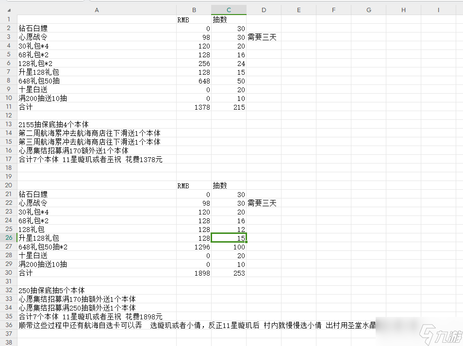Click cell A8 648礼包50抽
The height and width of the screenshot is (346, 463).
coord(97,81)
